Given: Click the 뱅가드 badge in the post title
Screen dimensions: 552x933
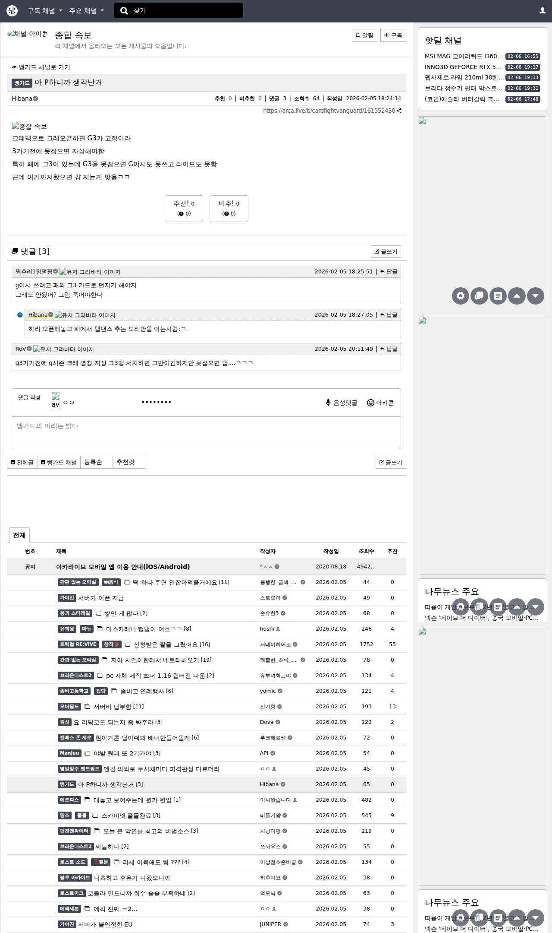Looking at the screenshot, I should click(22, 83).
